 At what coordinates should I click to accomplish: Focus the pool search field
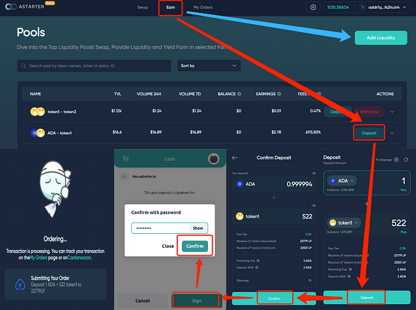click(94, 65)
